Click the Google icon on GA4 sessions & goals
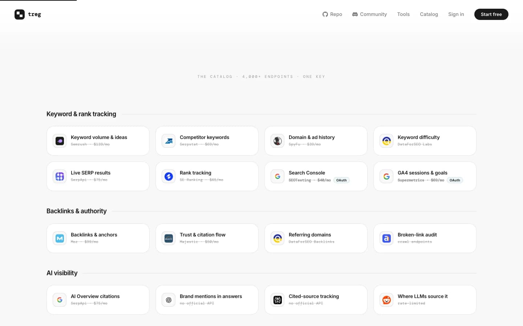This screenshot has width=523, height=326. (x=386, y=176)
